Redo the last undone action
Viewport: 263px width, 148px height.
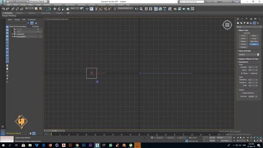(7, 9)
